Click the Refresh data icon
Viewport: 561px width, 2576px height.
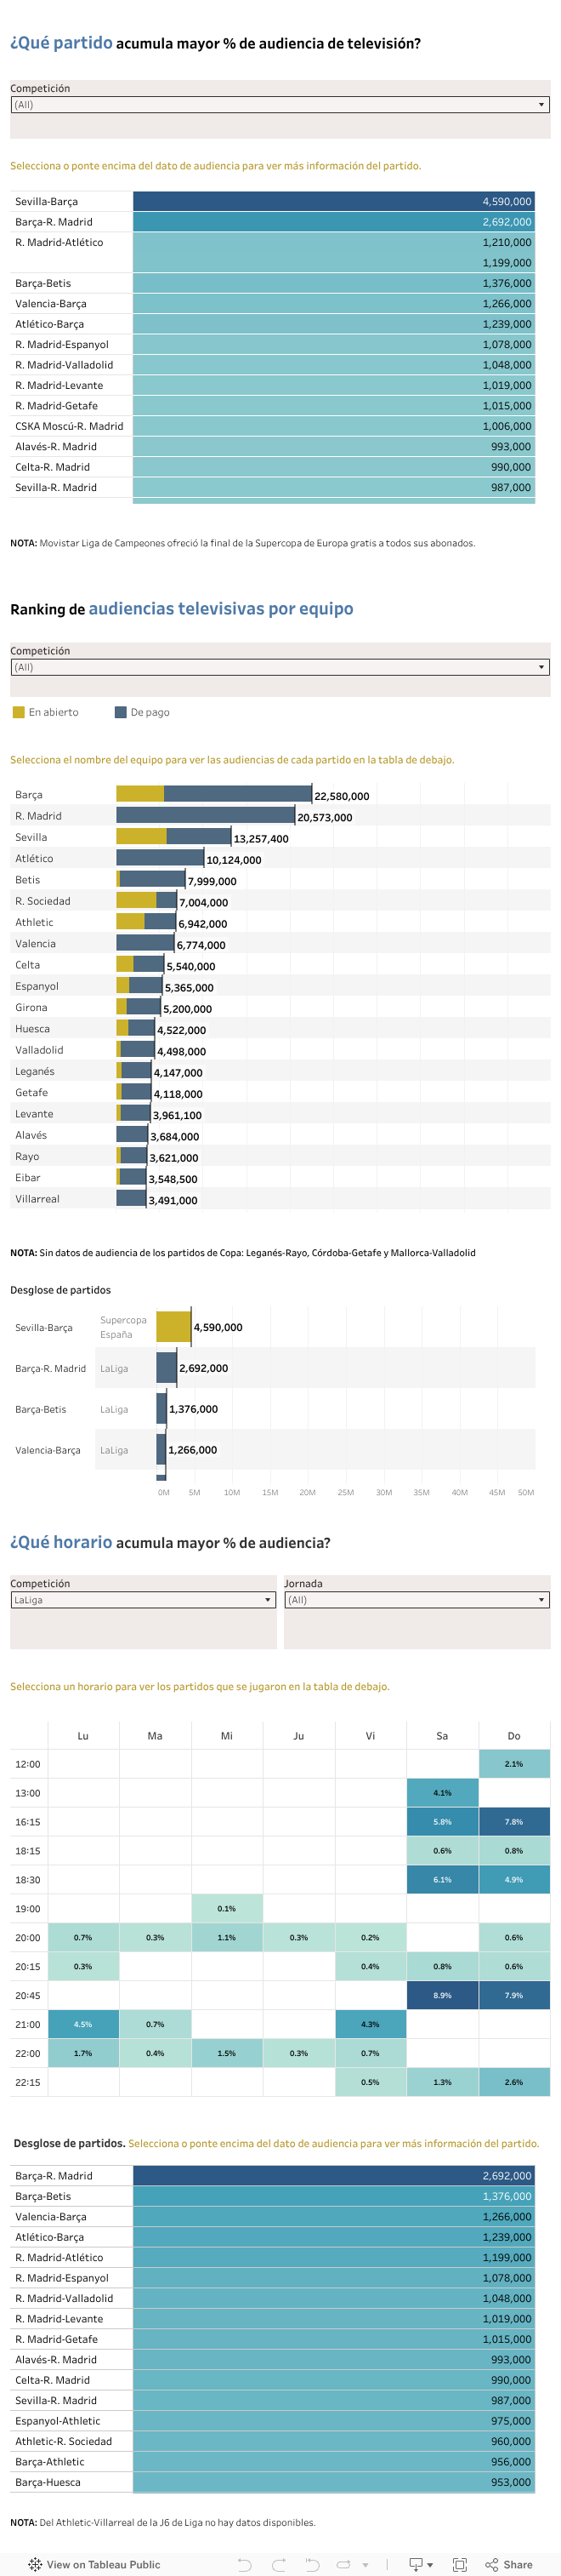point(344,2564)
